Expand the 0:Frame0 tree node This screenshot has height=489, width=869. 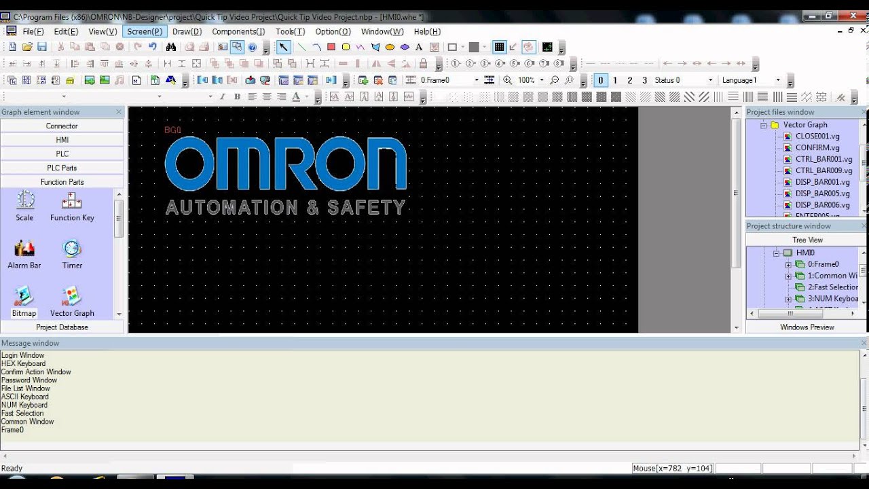[x=788, y=264]
